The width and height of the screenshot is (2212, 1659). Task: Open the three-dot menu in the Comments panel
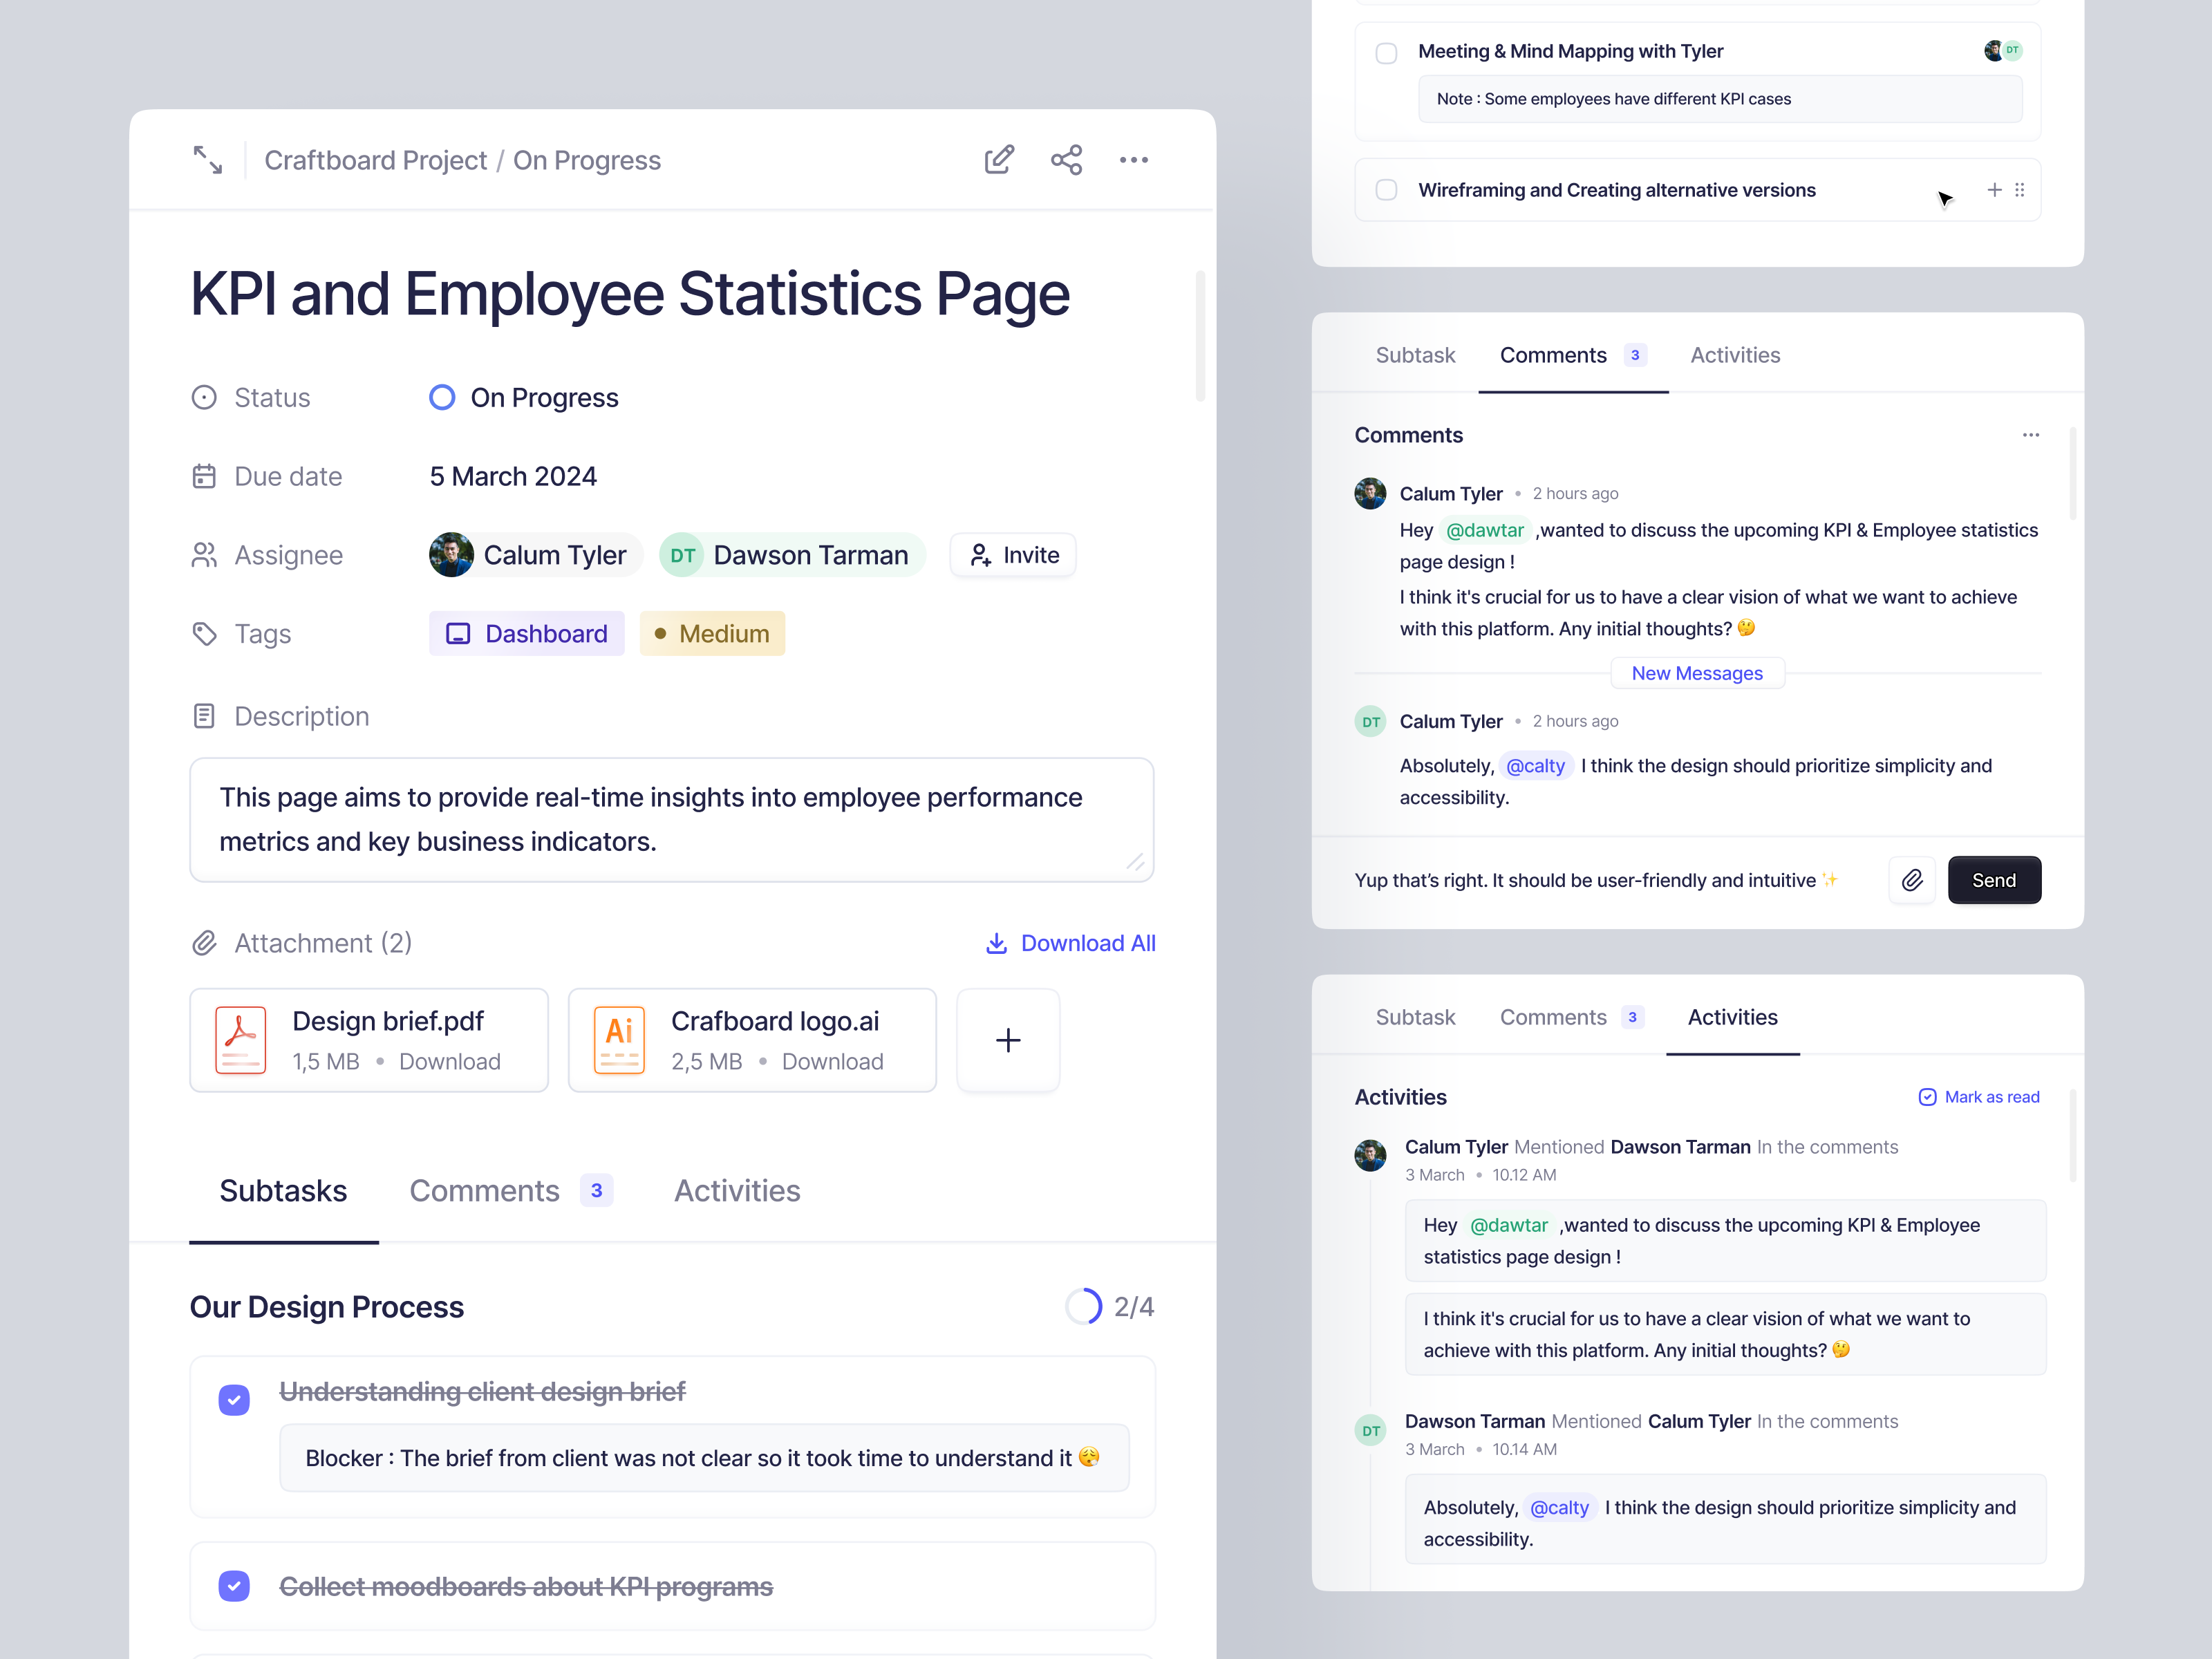(x=2030, y=435)
